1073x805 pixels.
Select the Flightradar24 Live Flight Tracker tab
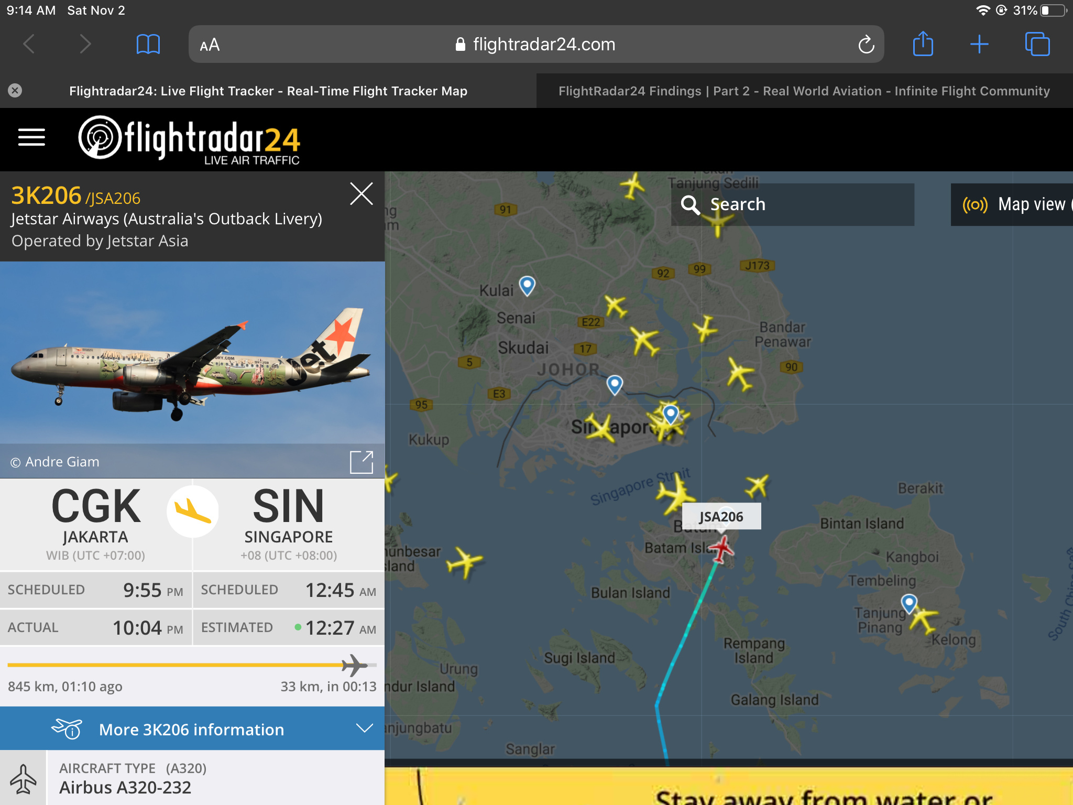[x=268, y=91]
